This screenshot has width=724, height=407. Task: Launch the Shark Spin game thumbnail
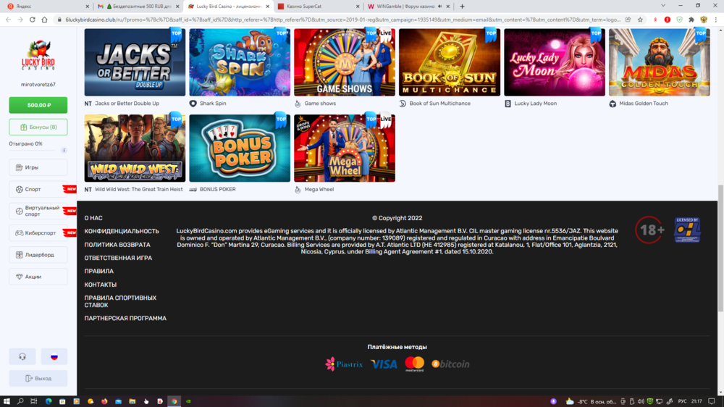pyautogui.click(x=240, y=62)
